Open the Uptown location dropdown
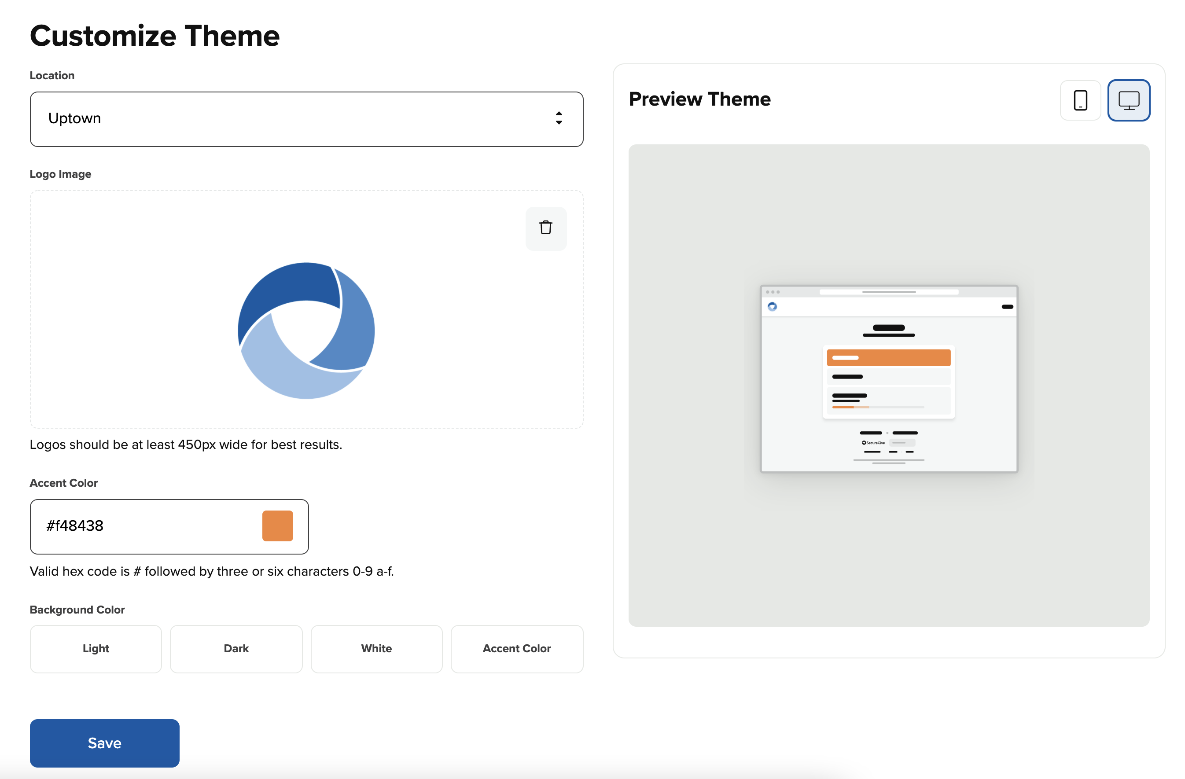Screen dimensions: 1185x779 299,119
